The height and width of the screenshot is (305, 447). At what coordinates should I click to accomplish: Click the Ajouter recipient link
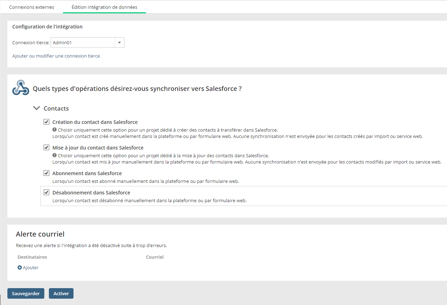[31, 267]
